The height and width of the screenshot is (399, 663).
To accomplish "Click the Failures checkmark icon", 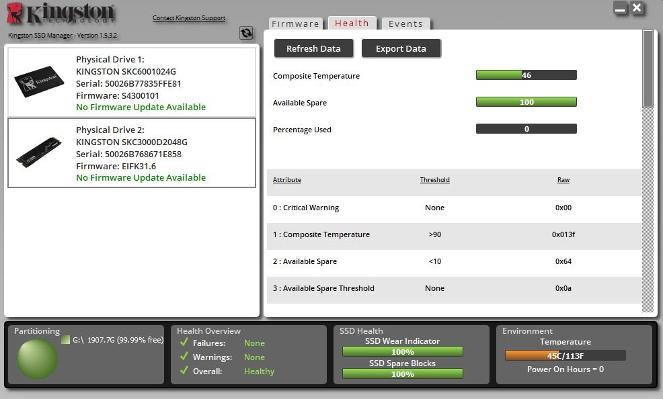I will pos(184,342).
